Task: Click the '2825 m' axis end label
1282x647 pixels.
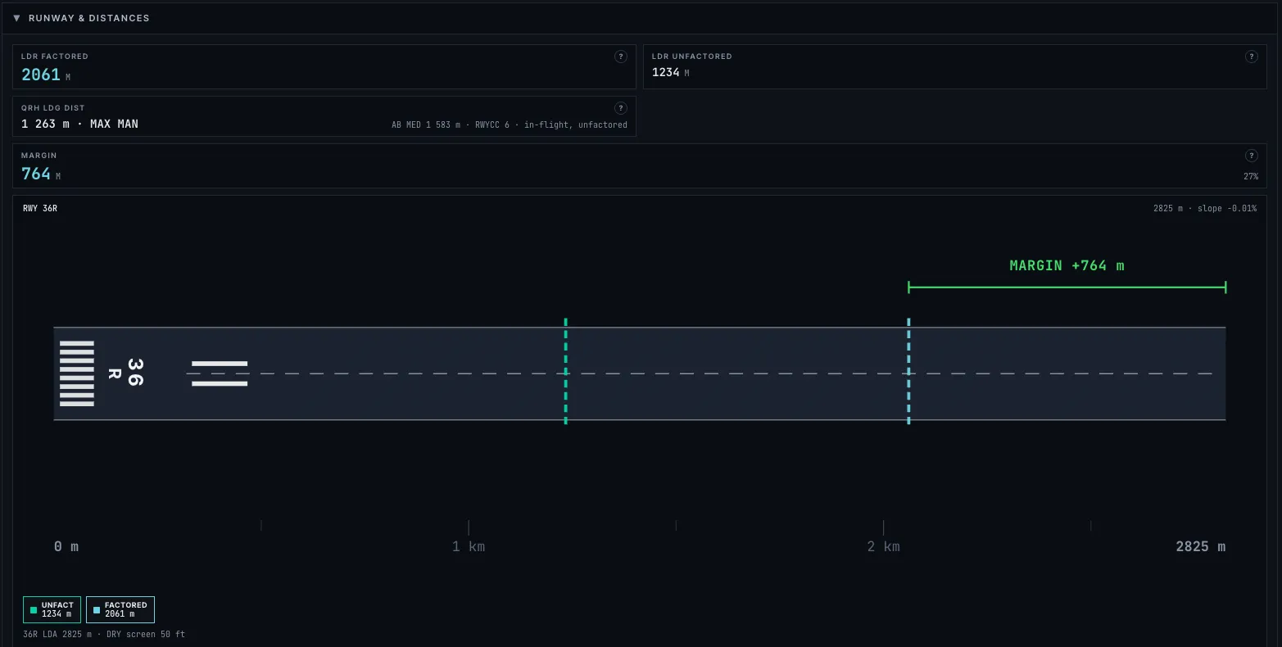Action: pyautogui.click(x=1201, y=546)
